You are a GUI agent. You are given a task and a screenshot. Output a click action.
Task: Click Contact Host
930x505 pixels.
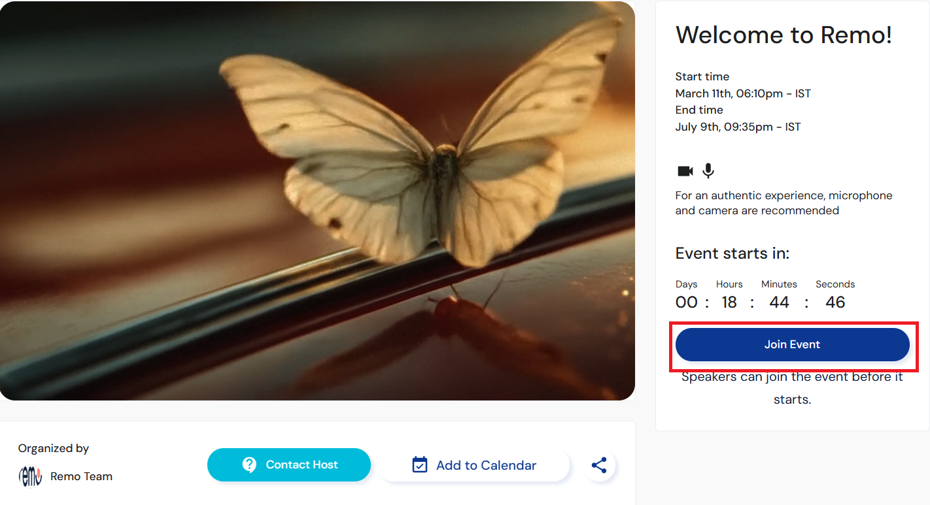(x=288, y=464)
